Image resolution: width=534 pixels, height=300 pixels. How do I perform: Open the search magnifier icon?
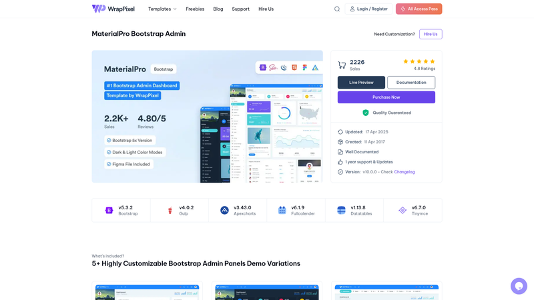pos(337,9)
